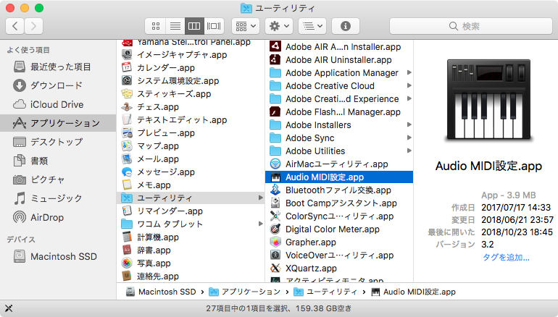This screenshot has width=558, height=317.
Task: Switch to Cover Flow view
Action: pos(214,26)
